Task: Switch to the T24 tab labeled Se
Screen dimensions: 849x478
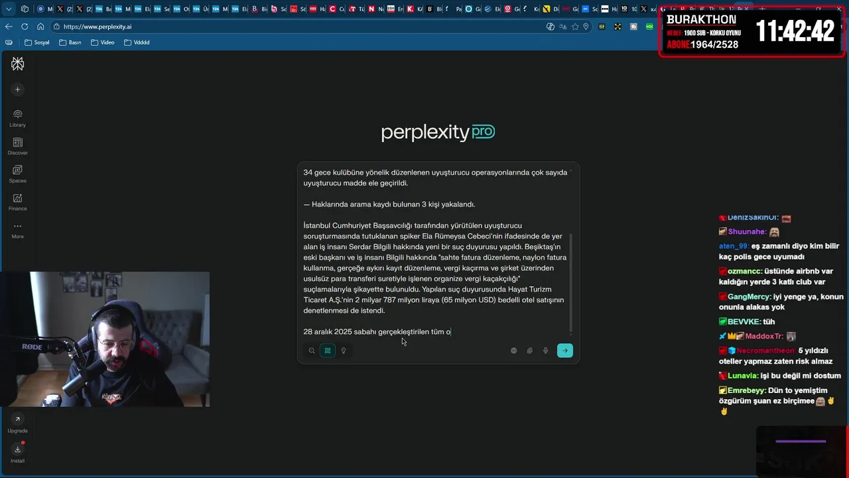Action: (x=161, y=9)
